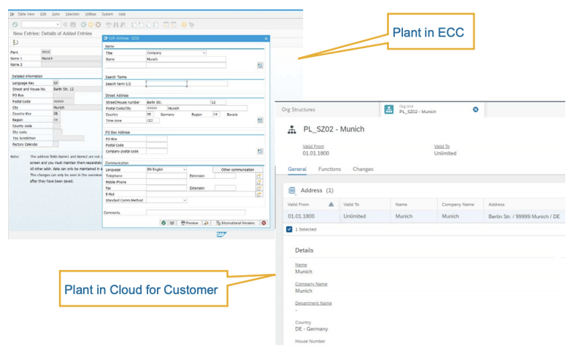Screen dimensions: 584x349
Task: Click the International Versions button
Action: coord(234,223)
